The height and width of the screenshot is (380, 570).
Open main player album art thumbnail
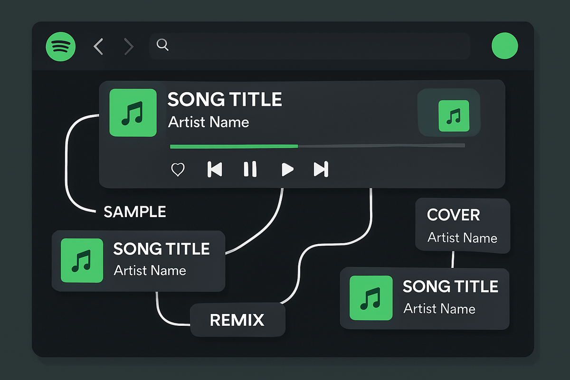coord(133,113)
